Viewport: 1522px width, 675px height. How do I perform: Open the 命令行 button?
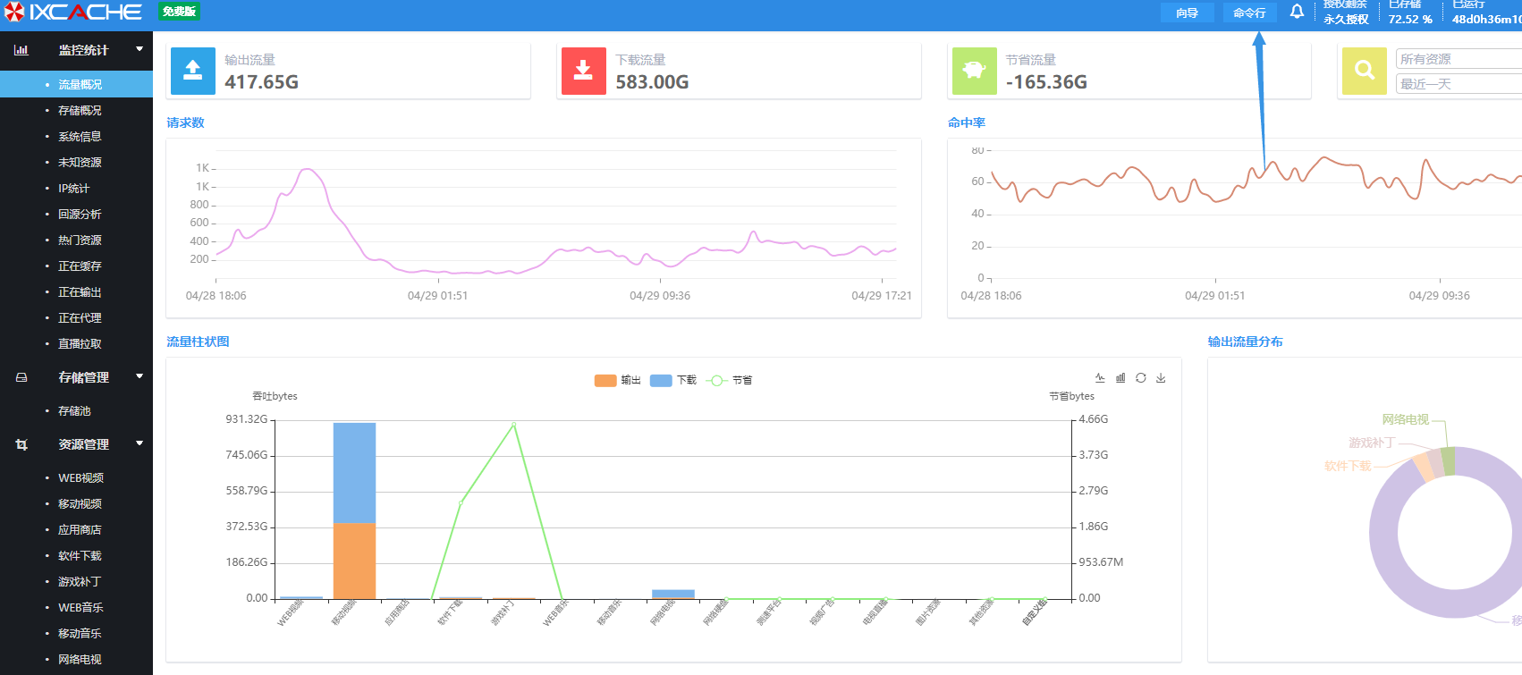[1249, 13]
